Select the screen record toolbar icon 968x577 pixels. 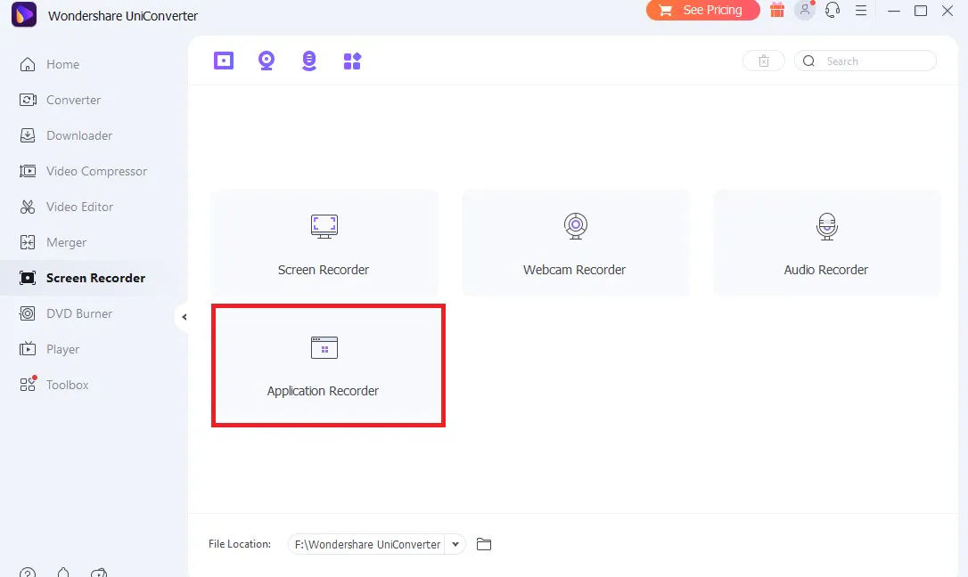point(224,61)
